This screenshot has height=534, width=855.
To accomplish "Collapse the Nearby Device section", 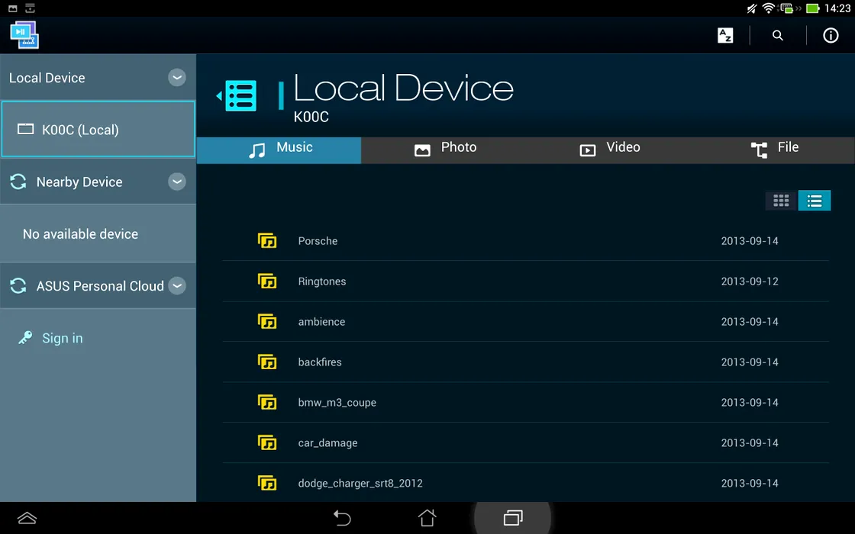I will 177,182.
